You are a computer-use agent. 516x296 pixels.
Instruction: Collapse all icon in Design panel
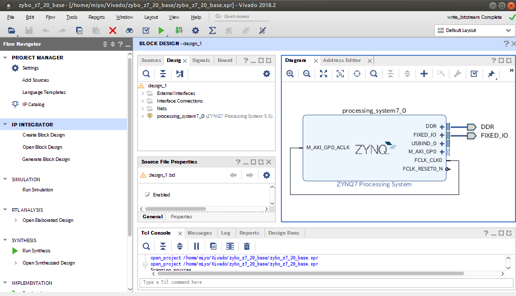(163, 74)
